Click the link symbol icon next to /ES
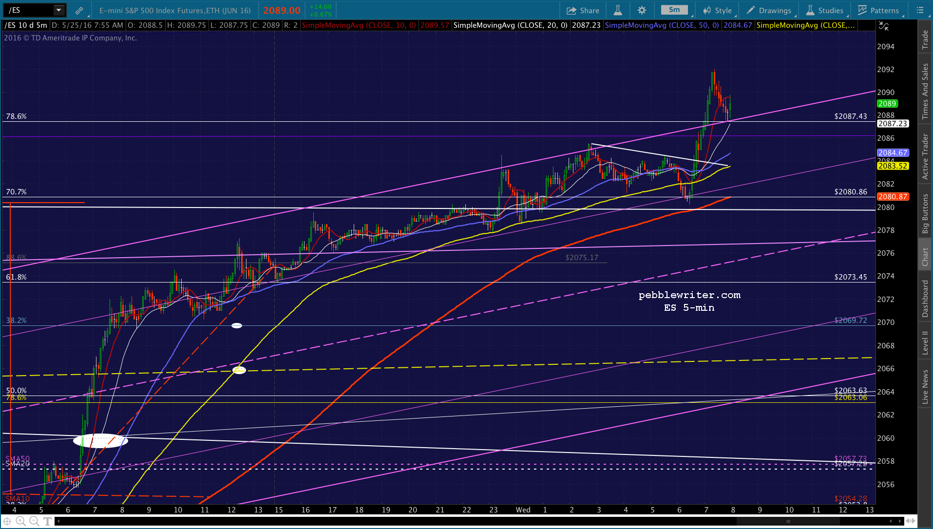Image resolution: width=933 pixels, height=529 pixels. [x=79, y=10]
